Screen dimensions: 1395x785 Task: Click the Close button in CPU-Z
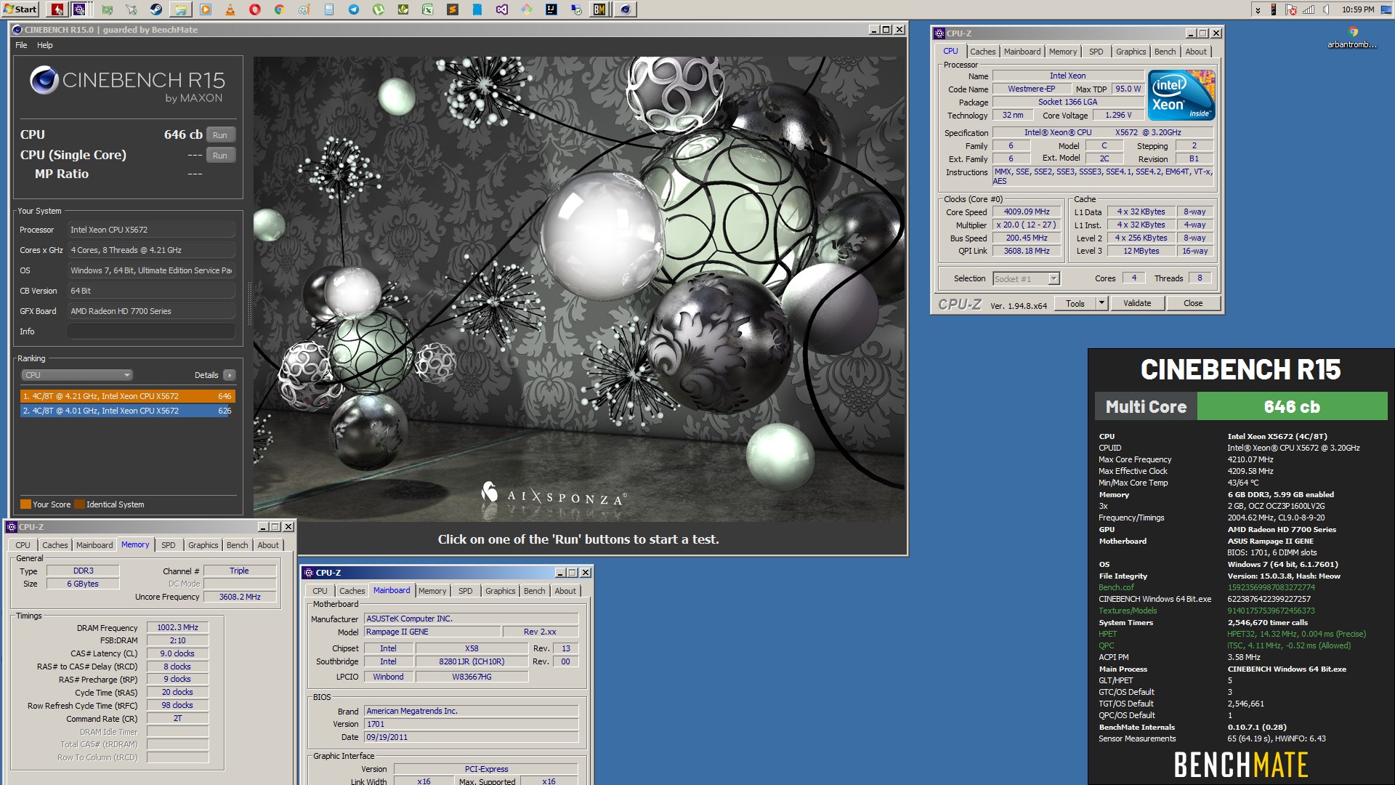coord(1193,303)
